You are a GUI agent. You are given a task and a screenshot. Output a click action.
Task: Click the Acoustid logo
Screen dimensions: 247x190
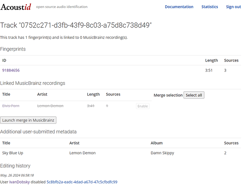click(16, 7)
